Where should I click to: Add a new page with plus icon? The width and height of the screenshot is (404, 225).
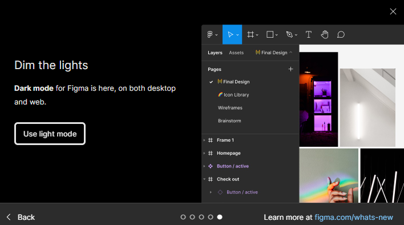point(290,69)
